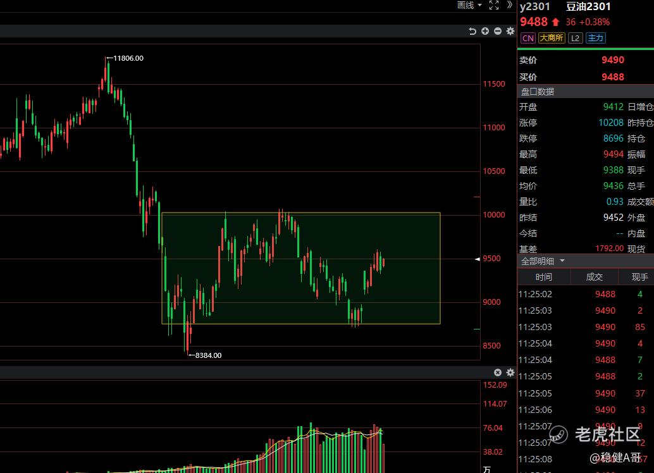Click the 时间 column header
654x473 pixels.
click(x=543, y=277)
